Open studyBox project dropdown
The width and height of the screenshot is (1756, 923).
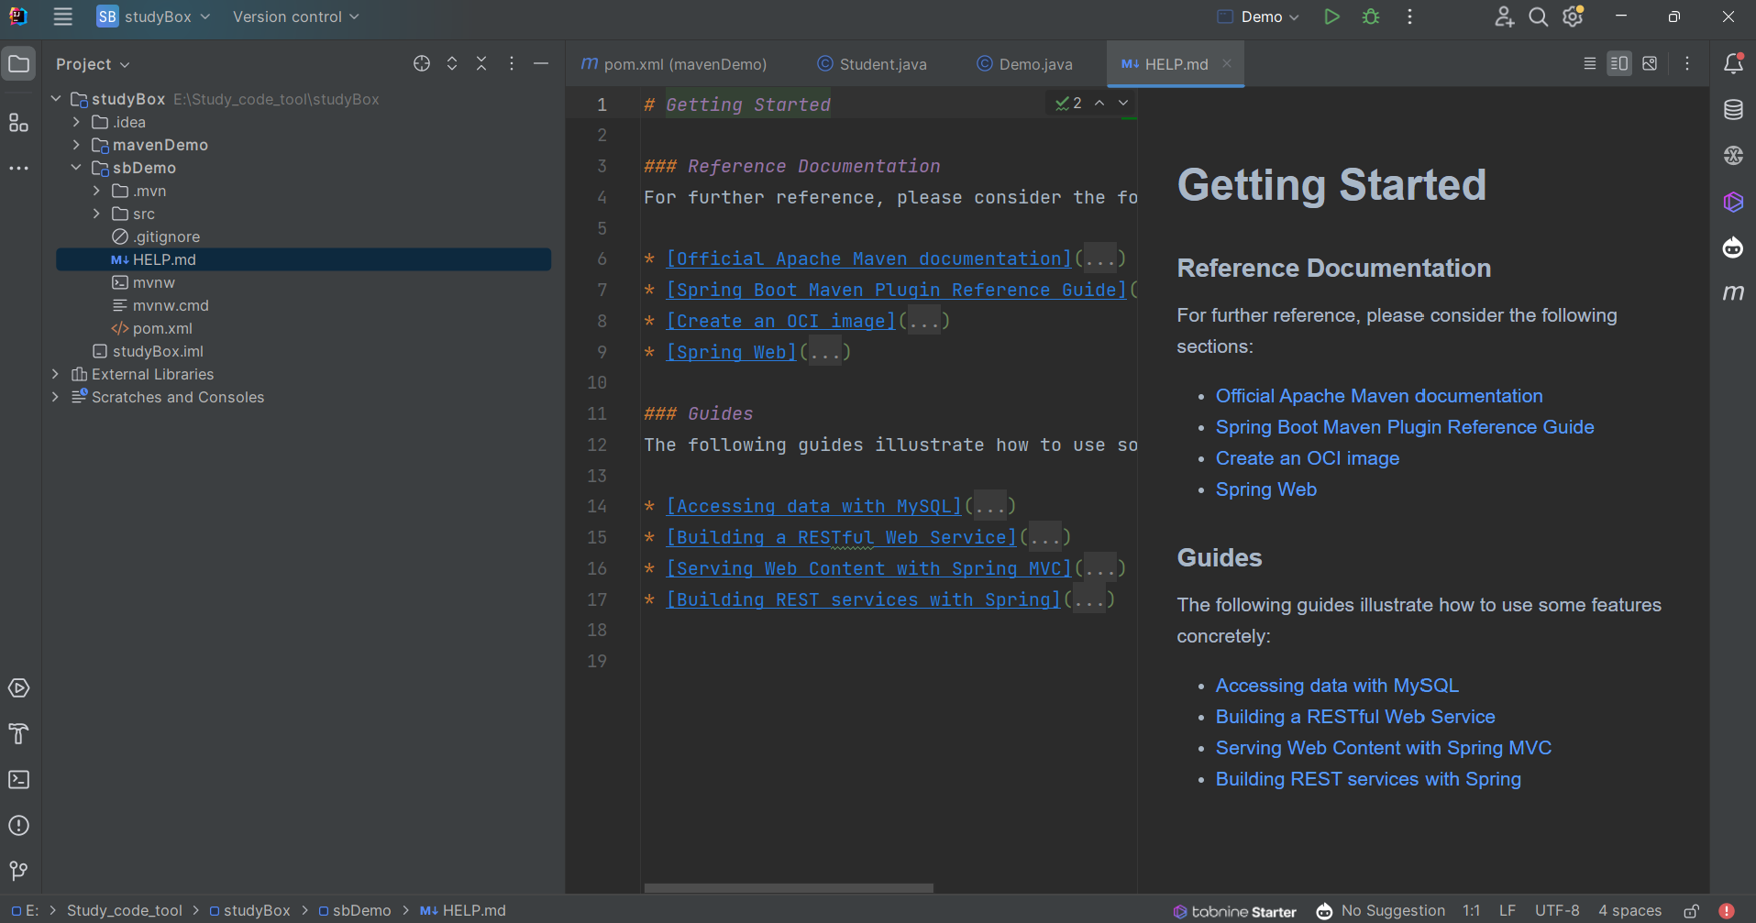[x=153, y=16]
